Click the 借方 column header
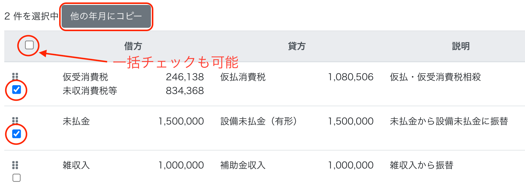This screenshot has height=196, width=525. (x=133, y=46)
